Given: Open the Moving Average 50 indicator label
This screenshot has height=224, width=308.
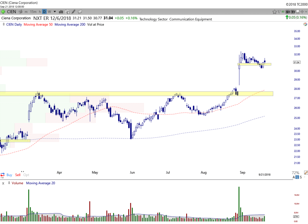Looking at the screenshot, I should 38,24.
